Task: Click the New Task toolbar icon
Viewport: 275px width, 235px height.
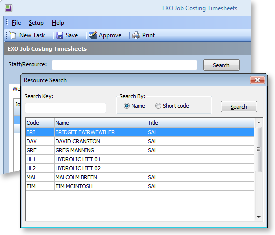Action: (13, 35)
